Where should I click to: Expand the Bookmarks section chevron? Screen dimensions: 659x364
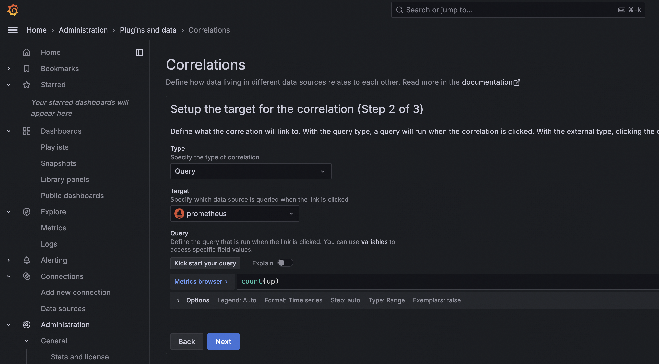(x=9, y=69)
